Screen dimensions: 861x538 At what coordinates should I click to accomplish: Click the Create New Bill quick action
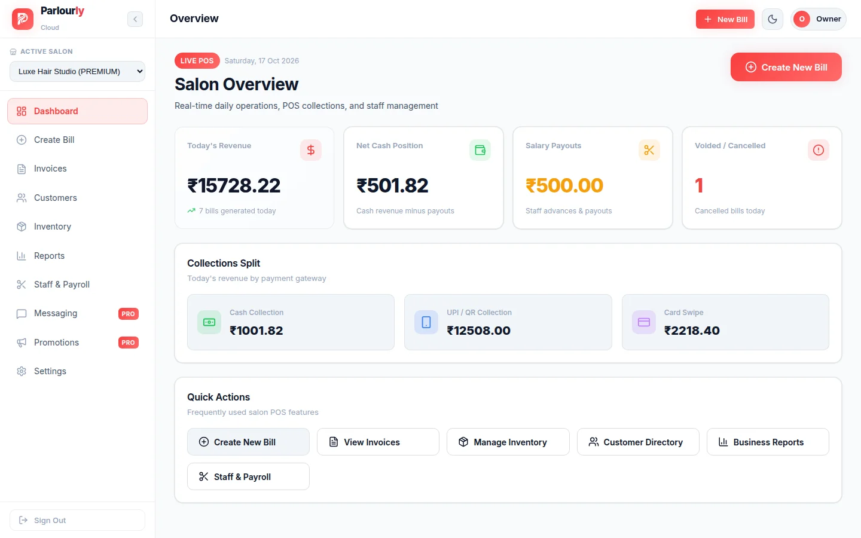pos(248,442)
